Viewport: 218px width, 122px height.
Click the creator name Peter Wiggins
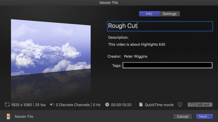(x=136, y=56)
